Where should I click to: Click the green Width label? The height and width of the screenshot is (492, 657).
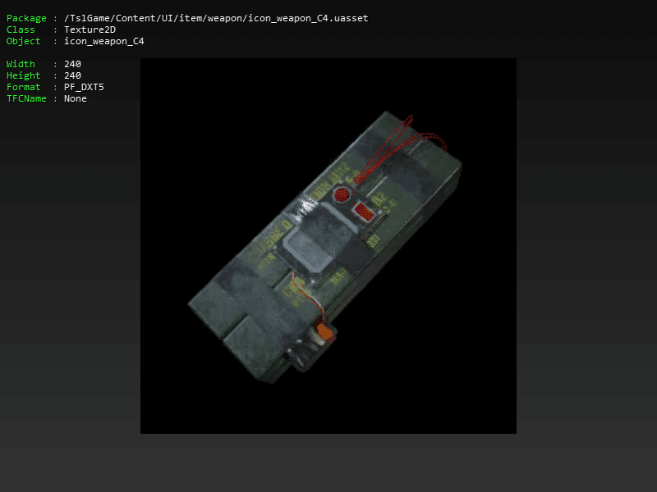click(21, 64)
